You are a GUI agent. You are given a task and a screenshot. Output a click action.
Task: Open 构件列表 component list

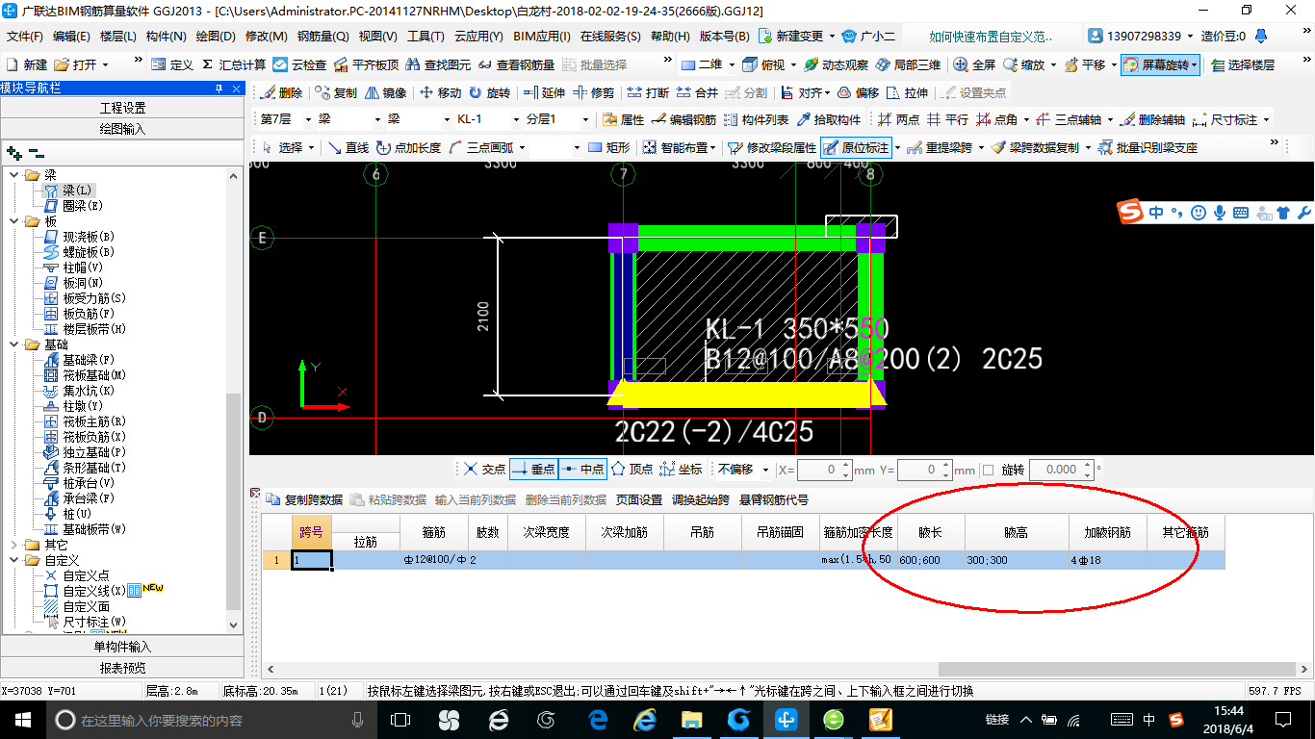pyautogui.click(x=757, y=120)
